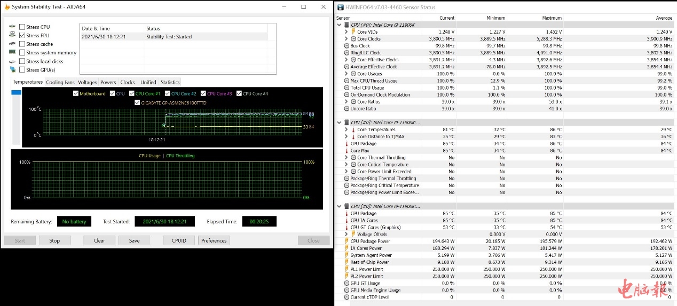Expand the Core VIDs sensor row
Image resolution: width=677 pixels, height=306 pixels.
346,32
